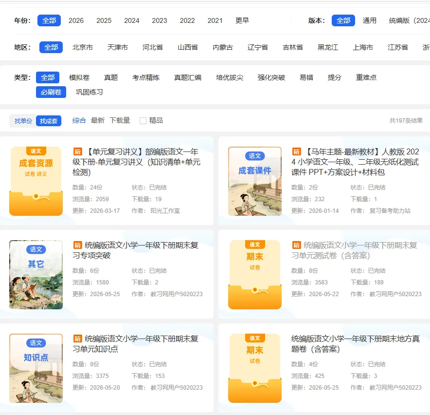Select type 真题汇编
This screenshot has height=415, width=430.
coord(188,77)
